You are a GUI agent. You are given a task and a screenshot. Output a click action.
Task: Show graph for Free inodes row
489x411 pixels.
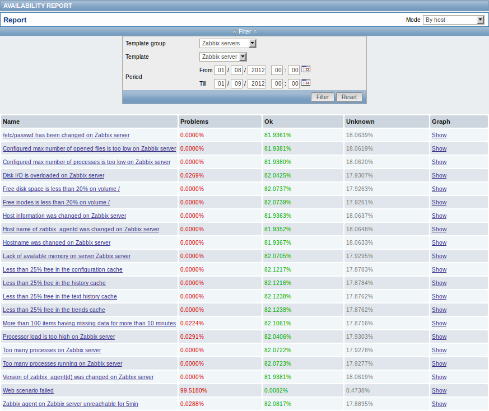(x=439, y=202)
